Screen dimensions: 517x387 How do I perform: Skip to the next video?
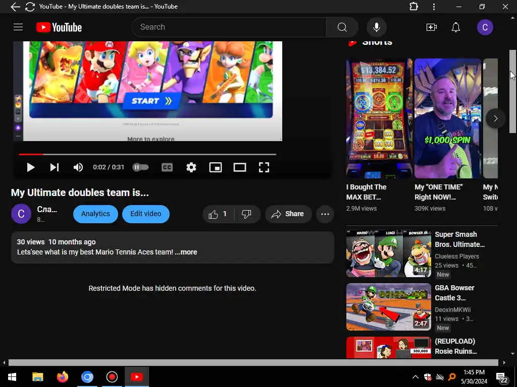pyautogui.click(x=55, y=167)
